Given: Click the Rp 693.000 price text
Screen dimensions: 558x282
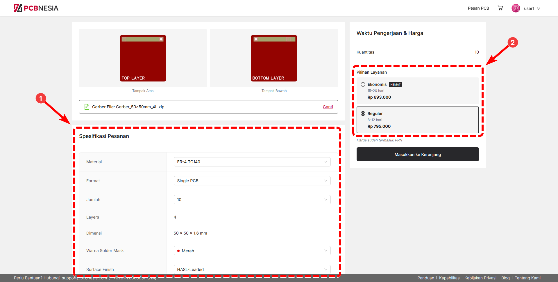Looking at the screenshot, I should 379,97.
